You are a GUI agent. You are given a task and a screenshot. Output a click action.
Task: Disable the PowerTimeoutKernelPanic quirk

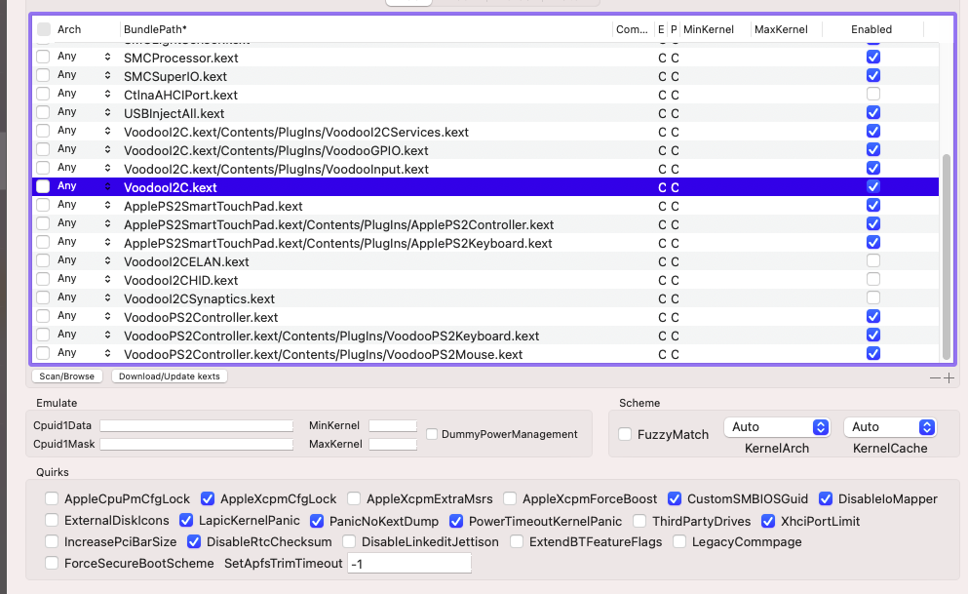point(456,520)
